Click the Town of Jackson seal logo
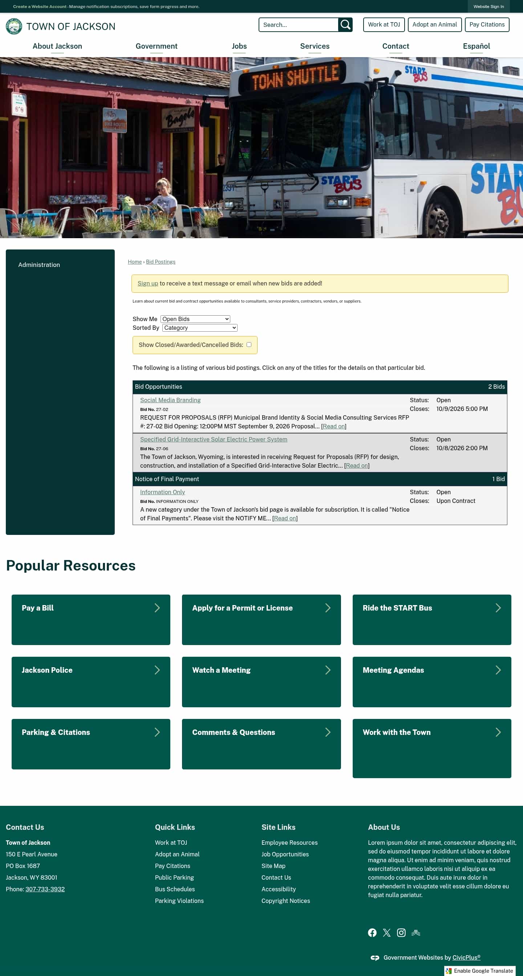 pyautogui.click(x=14, y=26)
